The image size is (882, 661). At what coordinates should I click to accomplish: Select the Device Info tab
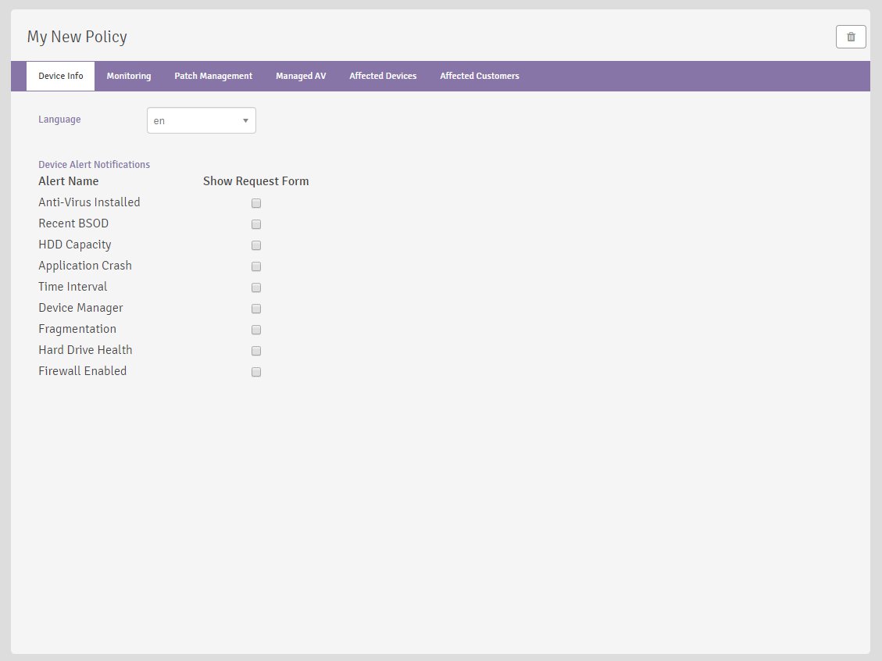tap(61, 76)
